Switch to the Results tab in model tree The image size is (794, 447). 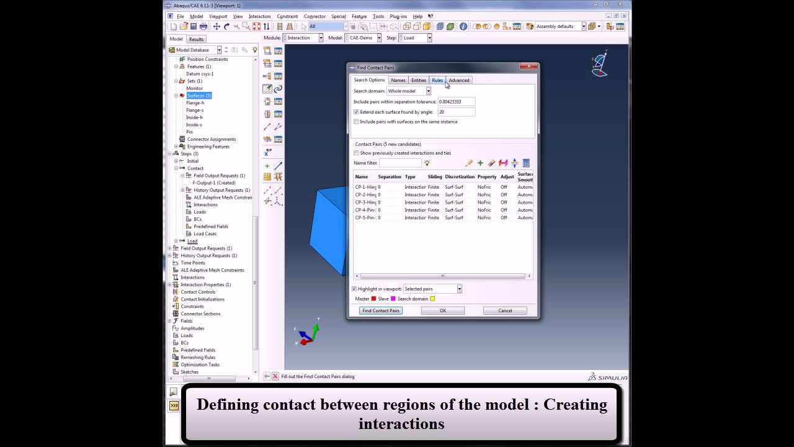(196, 39)
